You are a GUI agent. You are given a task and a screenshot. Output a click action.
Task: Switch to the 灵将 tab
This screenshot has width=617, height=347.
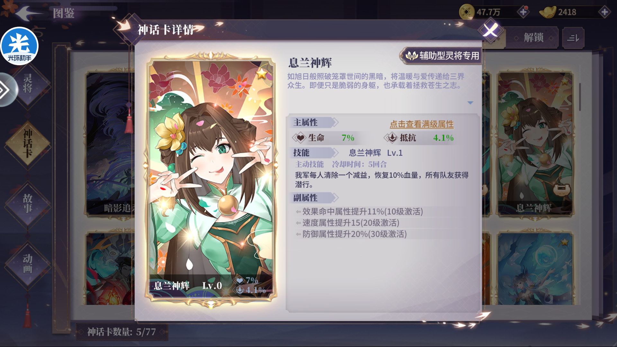click(x=28, y=84)
